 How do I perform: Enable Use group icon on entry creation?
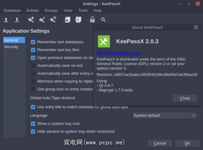click(x=33, y=89)
